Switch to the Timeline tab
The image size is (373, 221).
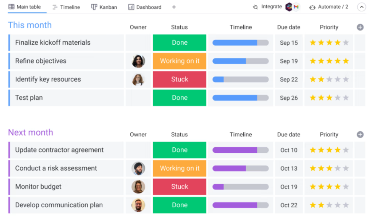pos(66,7)
